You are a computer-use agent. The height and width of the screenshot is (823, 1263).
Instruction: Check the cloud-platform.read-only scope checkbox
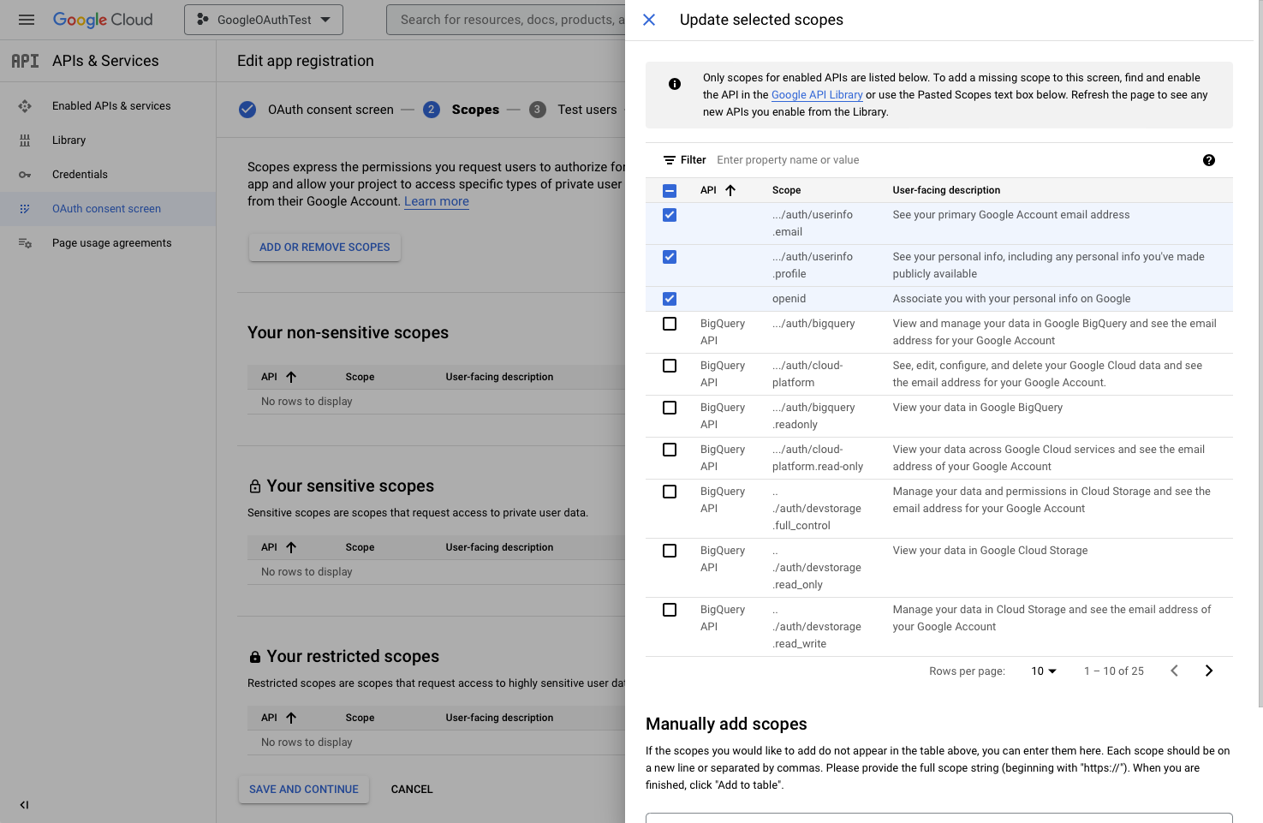pyautogui.click(x=670, y=450)
